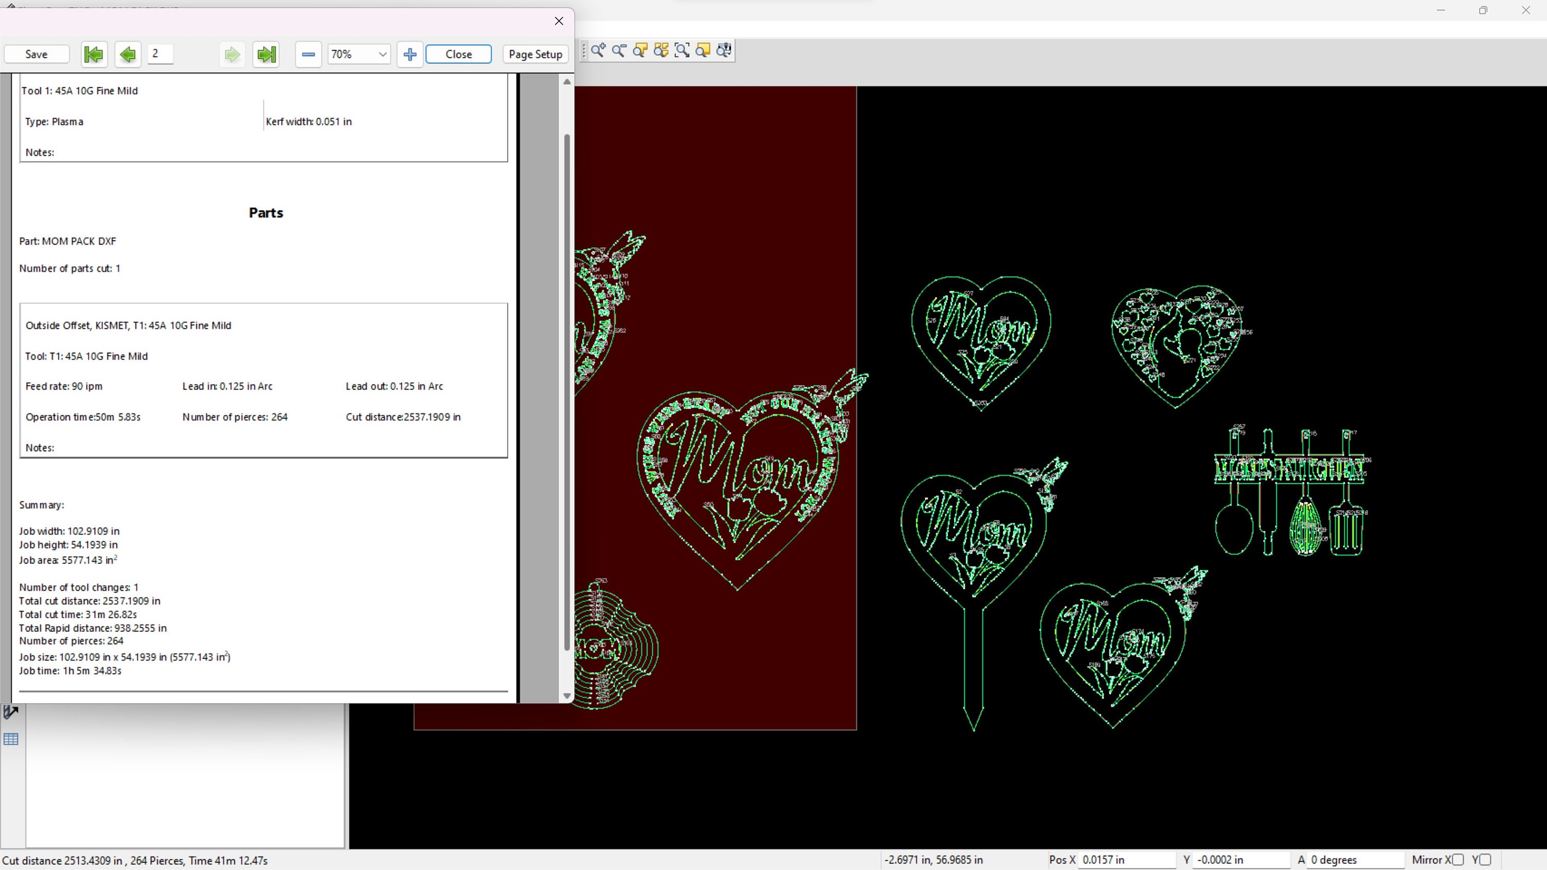Image resolution: width=1547 pixels, height=870 pixels.
Task: Zoom to the machine extents
Action: tap(723, 51)
